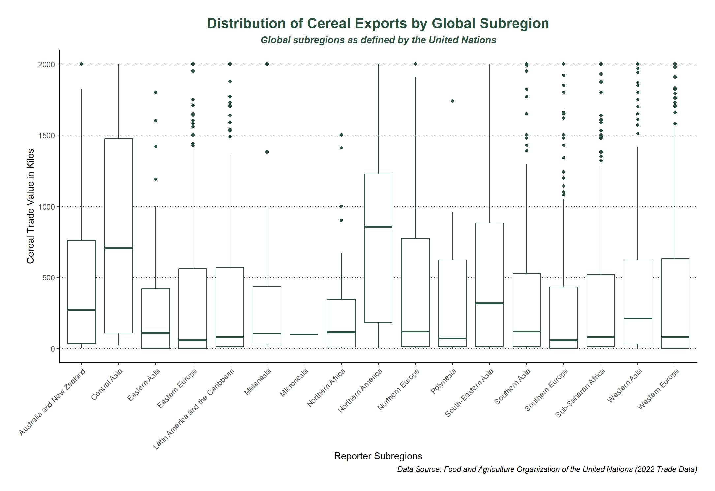This screenshot has width=715, height=491.
Task: Select the Northern America median line
Action: pos(378,227)
